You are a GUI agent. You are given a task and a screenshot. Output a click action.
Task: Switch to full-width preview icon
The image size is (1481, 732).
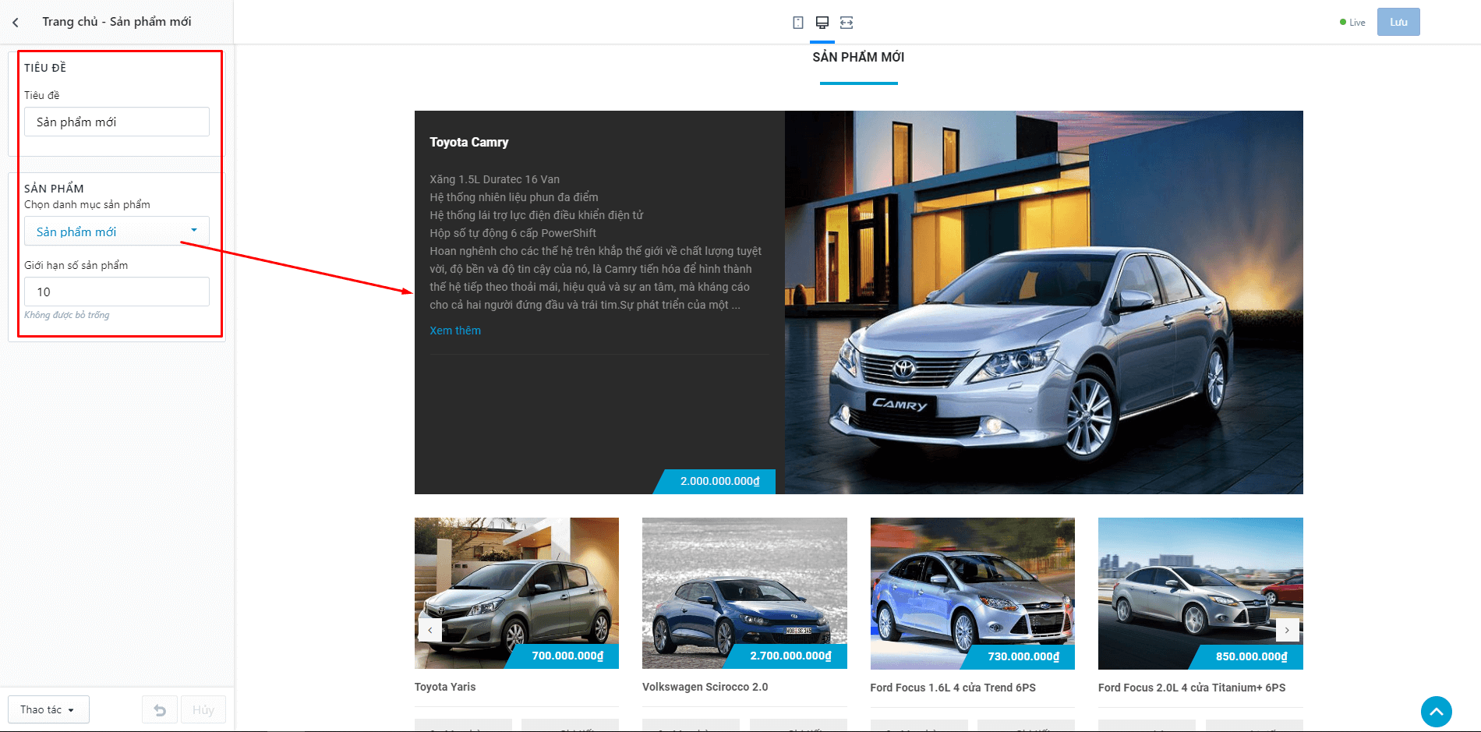point(847,23)
